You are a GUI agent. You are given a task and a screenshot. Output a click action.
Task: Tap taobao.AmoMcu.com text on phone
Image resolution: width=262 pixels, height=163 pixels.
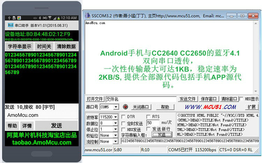pos(42,142)
